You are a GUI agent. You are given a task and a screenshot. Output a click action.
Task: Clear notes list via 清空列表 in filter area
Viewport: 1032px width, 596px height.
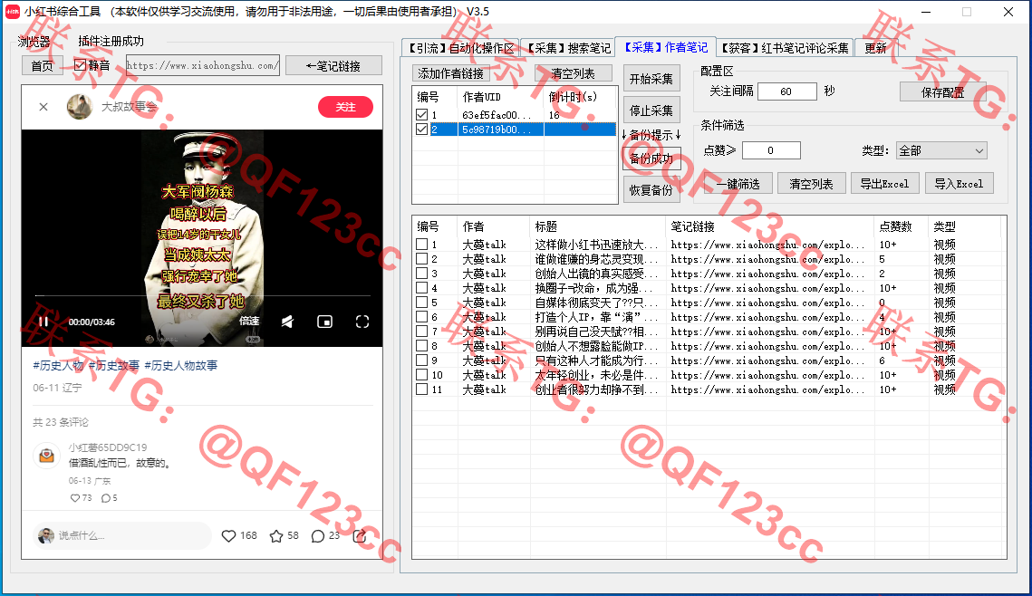point(811,184)
